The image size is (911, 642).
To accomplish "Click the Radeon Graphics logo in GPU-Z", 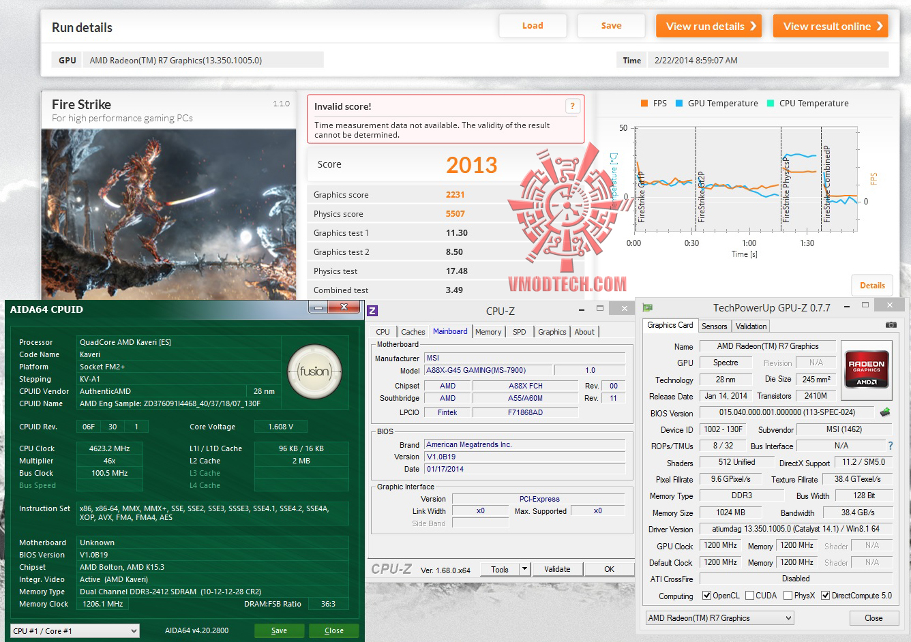I will click(867, 369).
